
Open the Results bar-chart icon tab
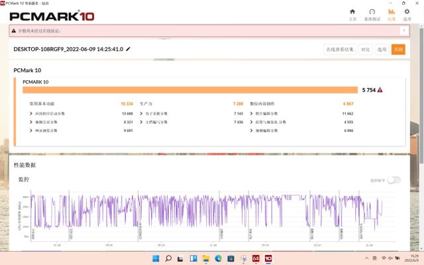coord(392,15)
